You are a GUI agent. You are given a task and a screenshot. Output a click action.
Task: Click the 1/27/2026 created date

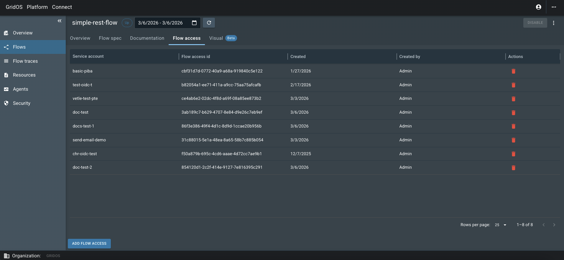(x=301, y=71)
